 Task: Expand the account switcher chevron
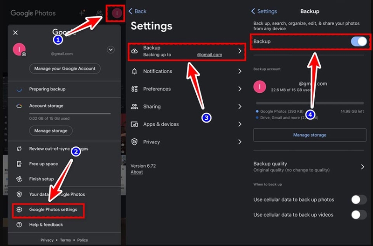(111, 50)
